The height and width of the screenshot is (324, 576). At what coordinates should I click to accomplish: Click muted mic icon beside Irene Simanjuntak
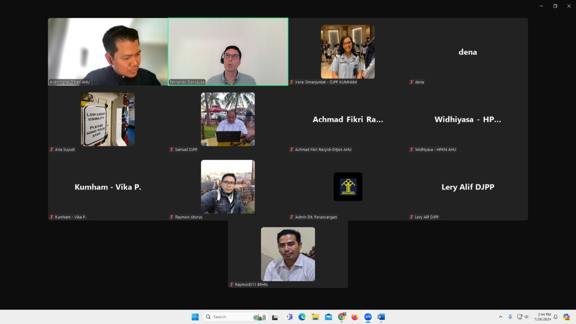(x=292, y=82)
